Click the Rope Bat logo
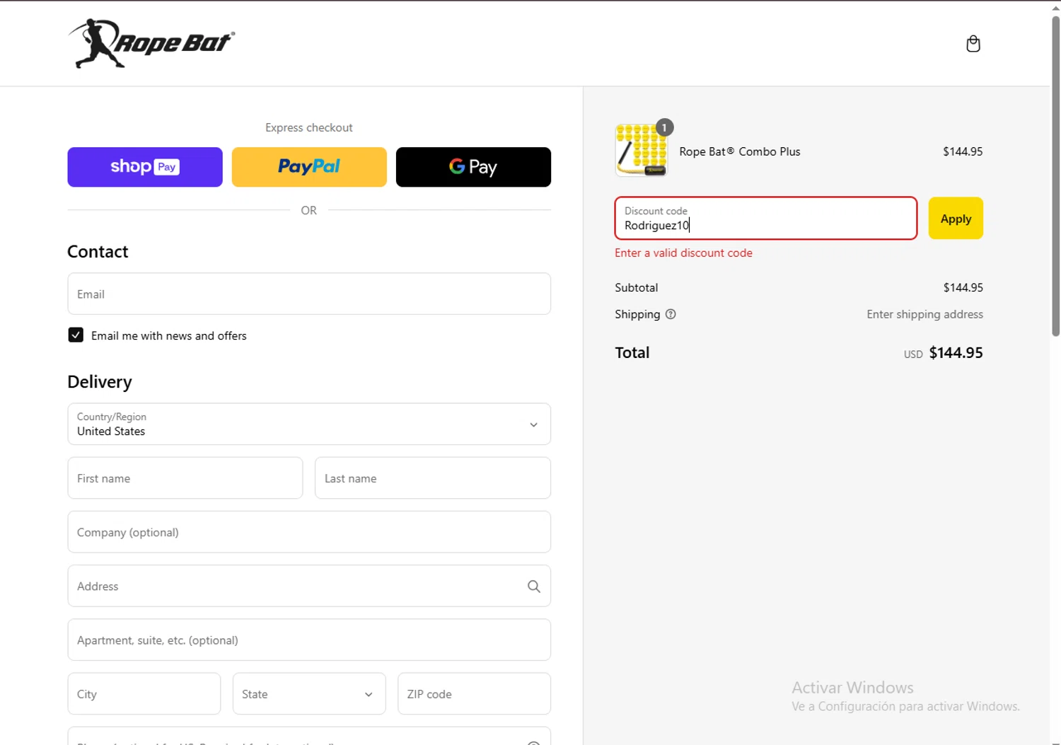Image resolution: width=1061 pixels, height=745 pixels. point(151,44)
